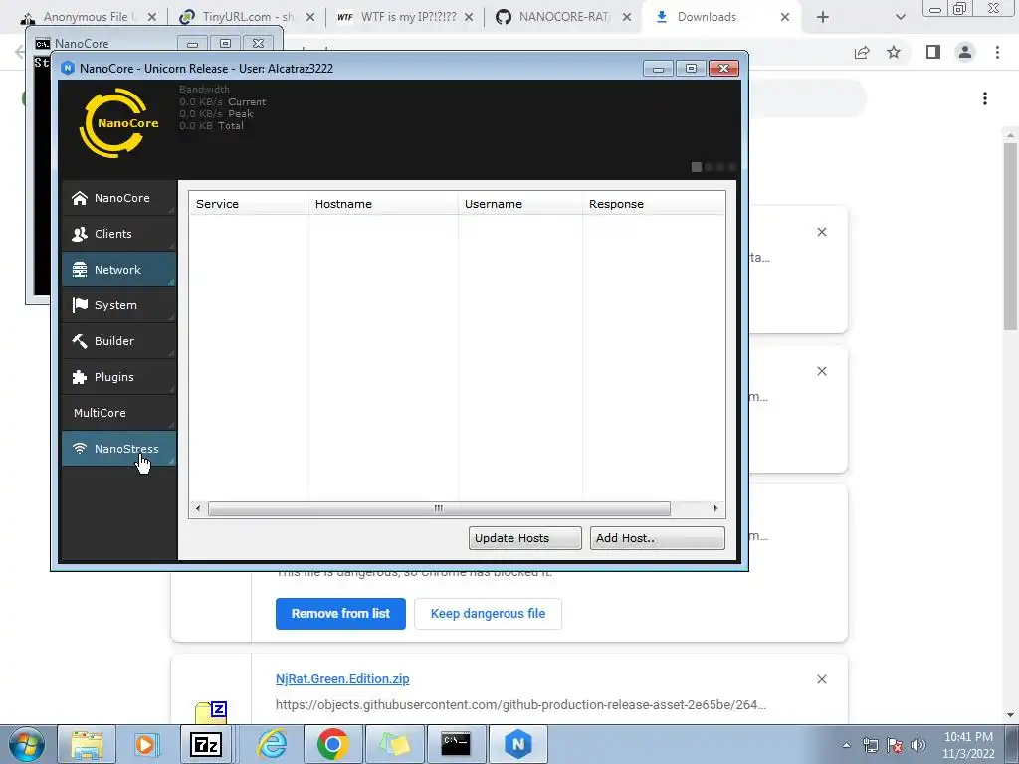The width and height of the screenshot is (1019, 764).
Task: Open the Plugins sidebar section
Action: (119, 377)
